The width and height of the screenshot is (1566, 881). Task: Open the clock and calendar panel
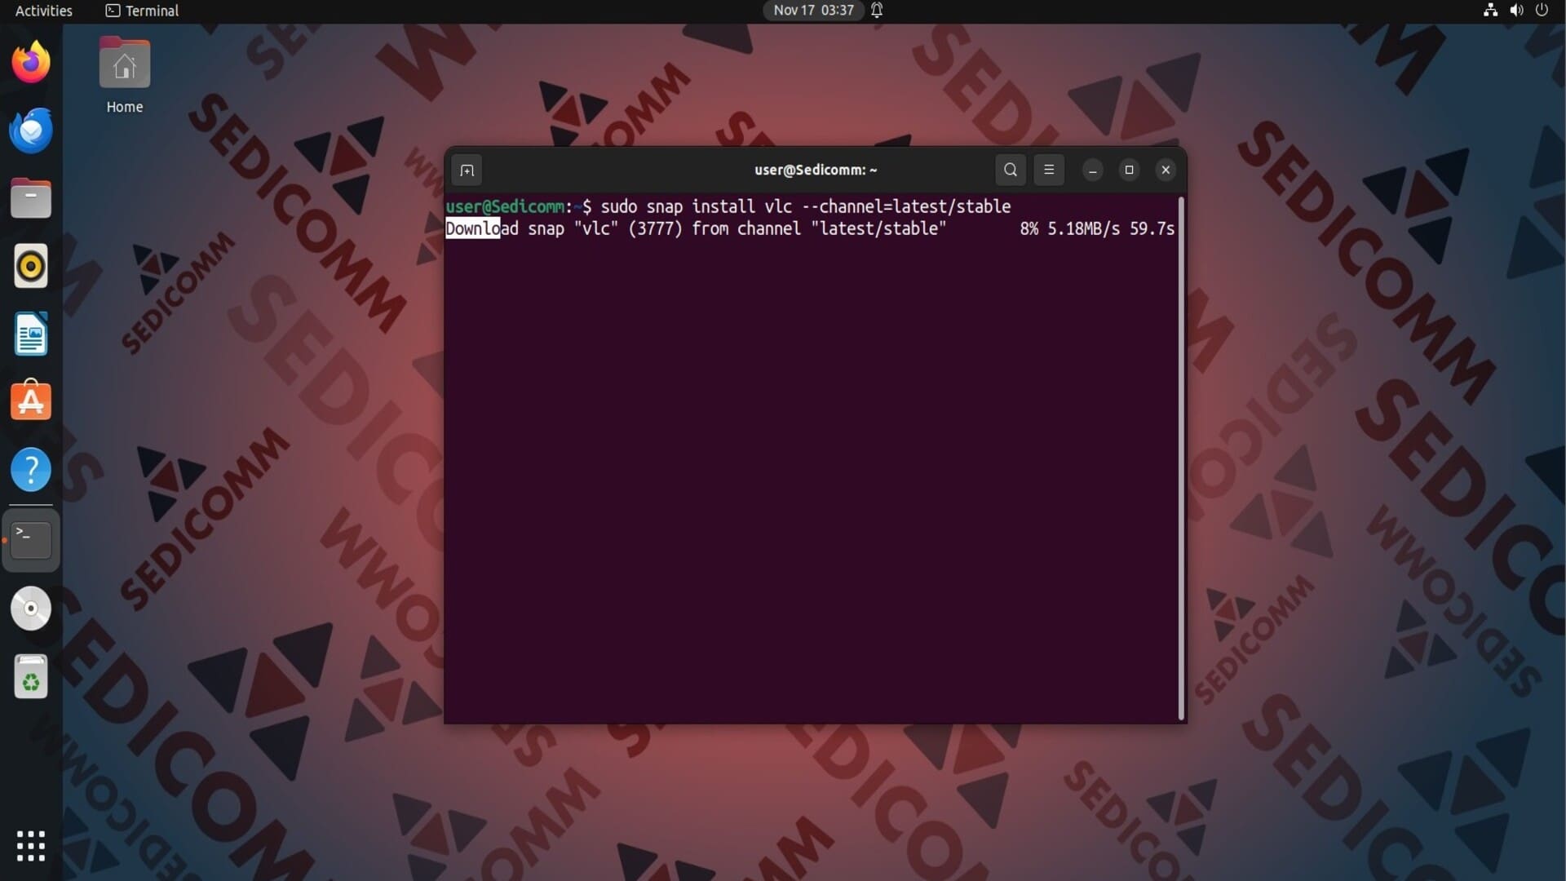tap(813, 11)
